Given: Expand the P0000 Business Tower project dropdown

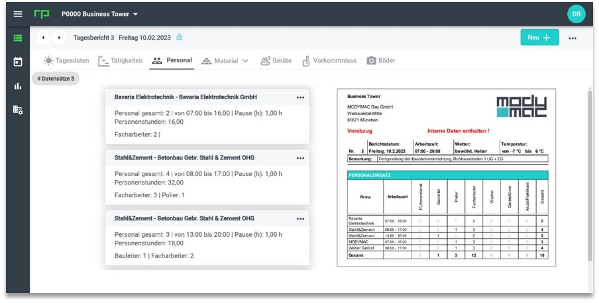Looking at the screenshot, I should click(99, 14).
